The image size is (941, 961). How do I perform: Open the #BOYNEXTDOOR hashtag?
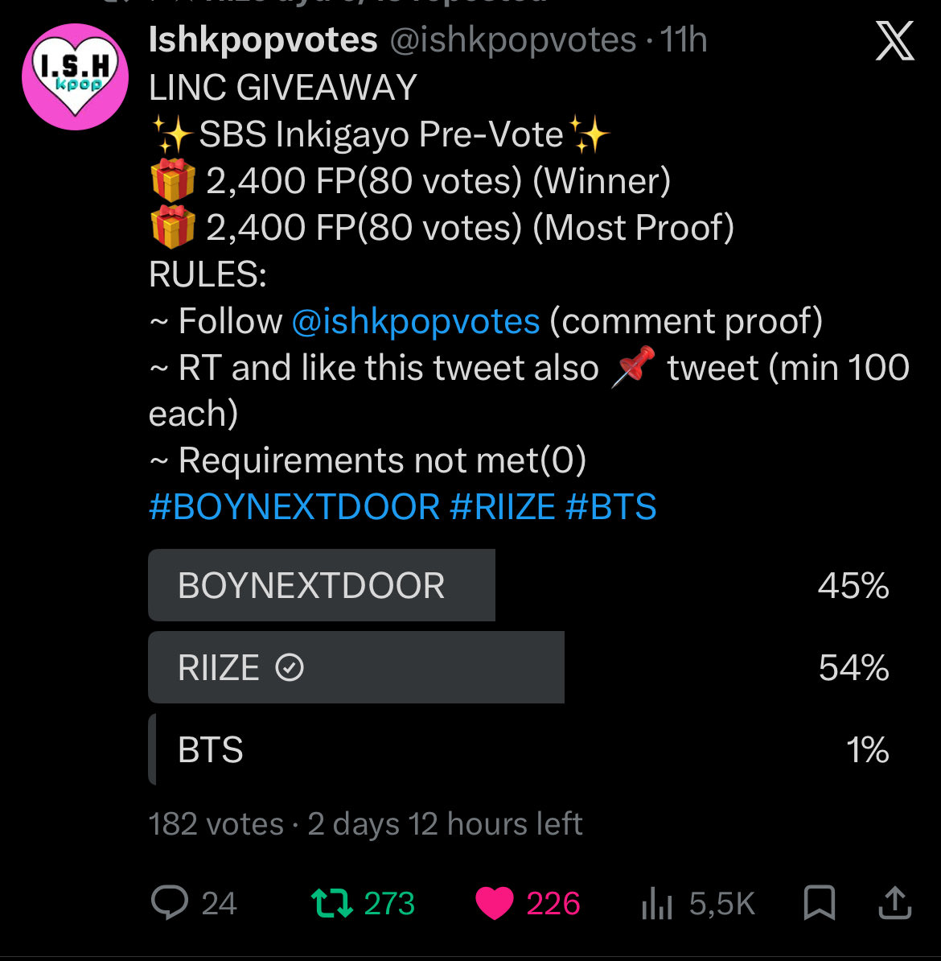[x=294, y=507]
